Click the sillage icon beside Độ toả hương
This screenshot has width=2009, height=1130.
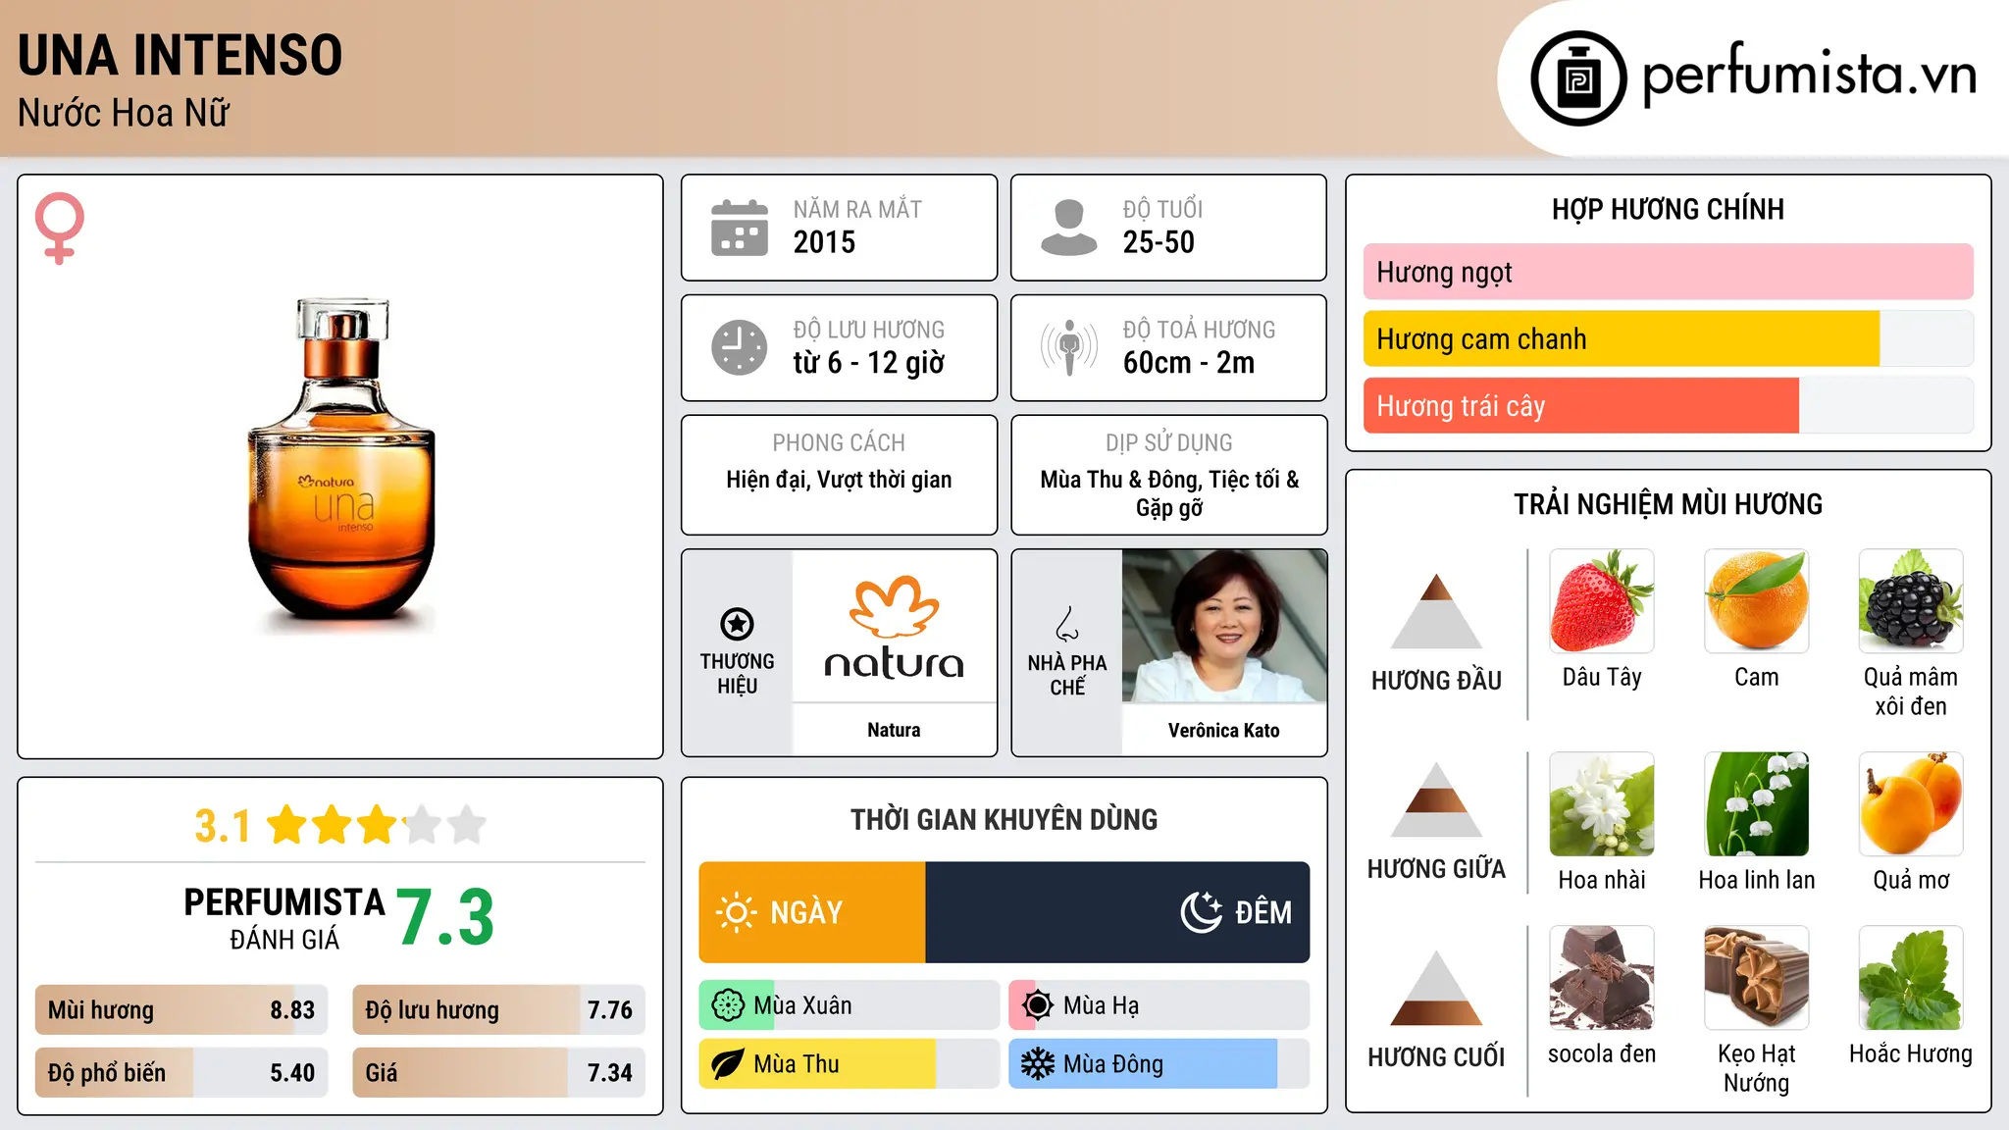click(x=1068, y=347)
